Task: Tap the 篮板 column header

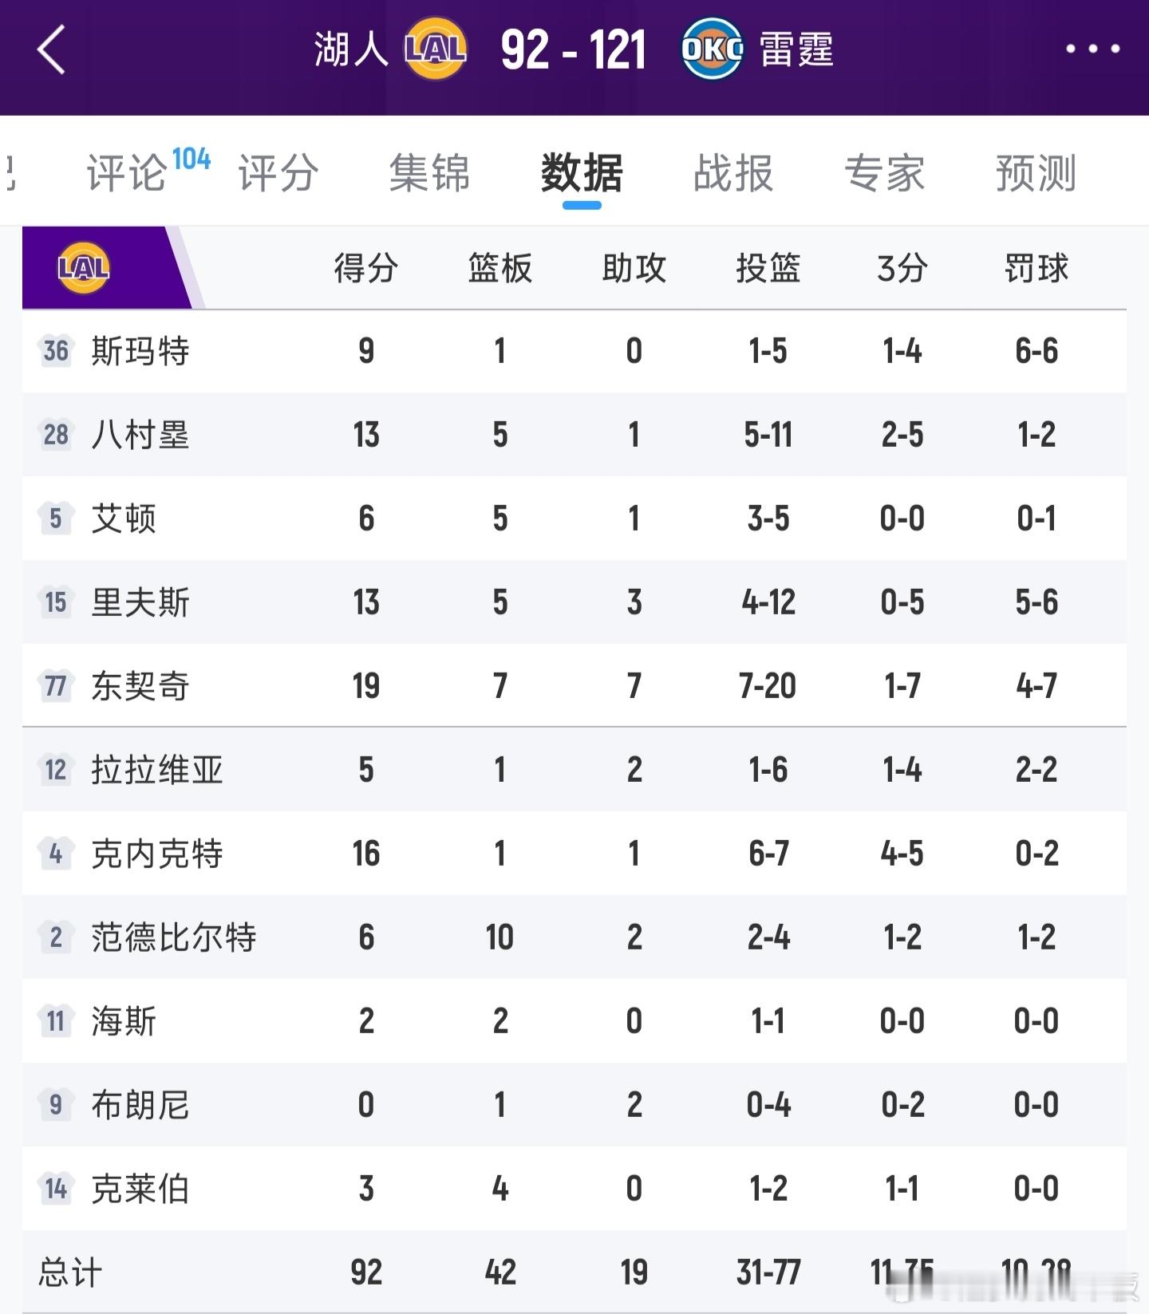Action: [499, 268]
